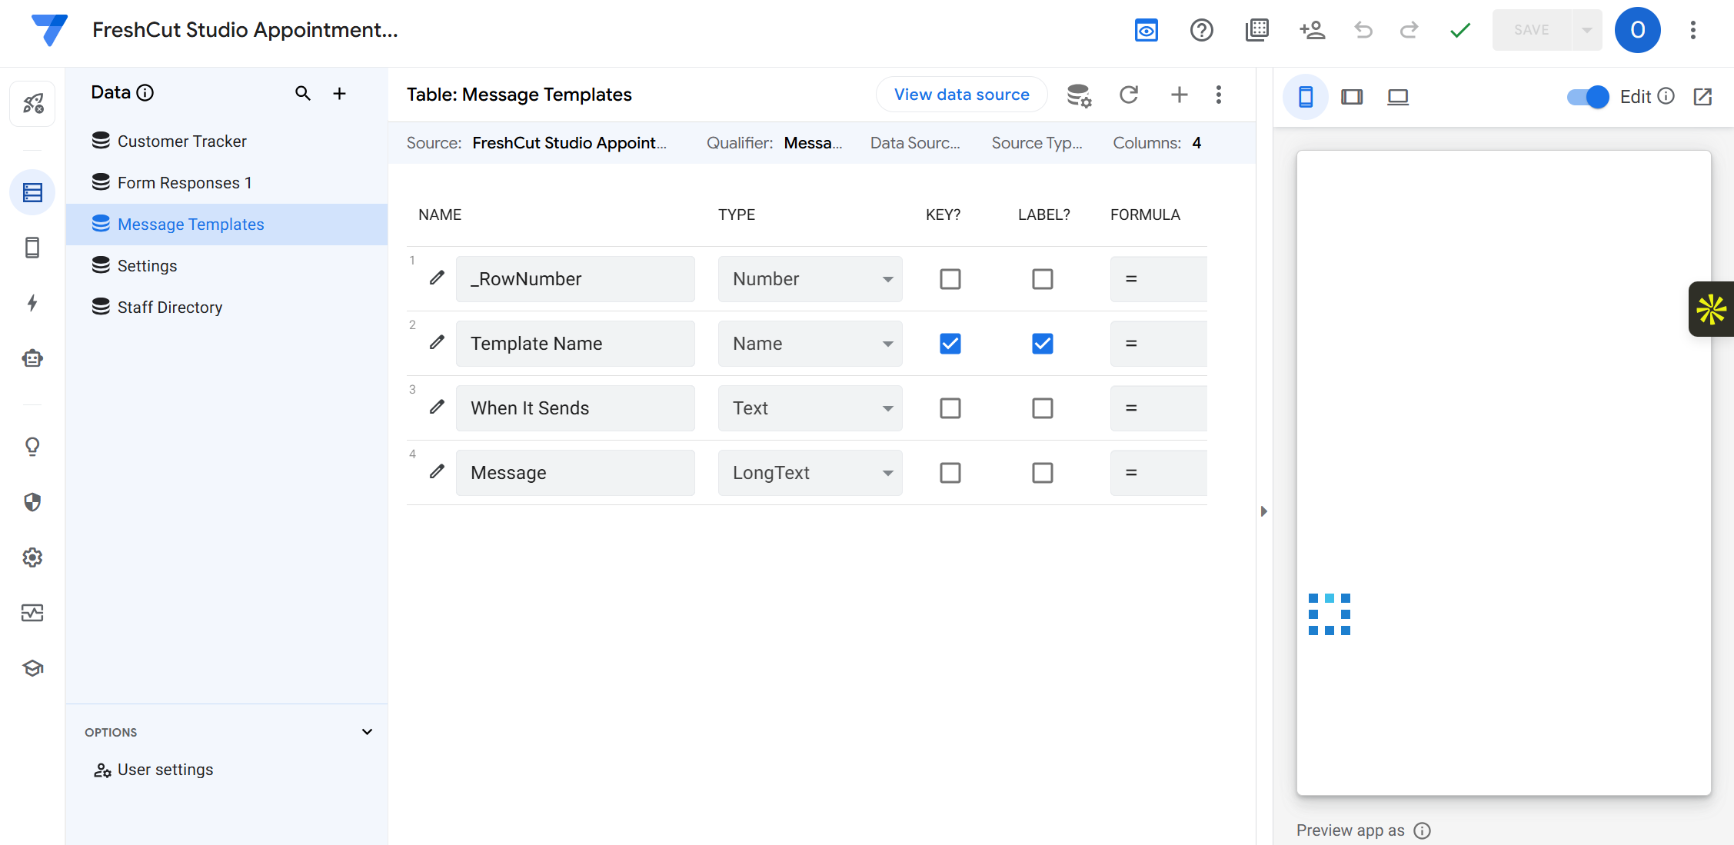Open table more options three dots
The height and width of the screenshot is (845, 1734).
(x=1219, y=95)
